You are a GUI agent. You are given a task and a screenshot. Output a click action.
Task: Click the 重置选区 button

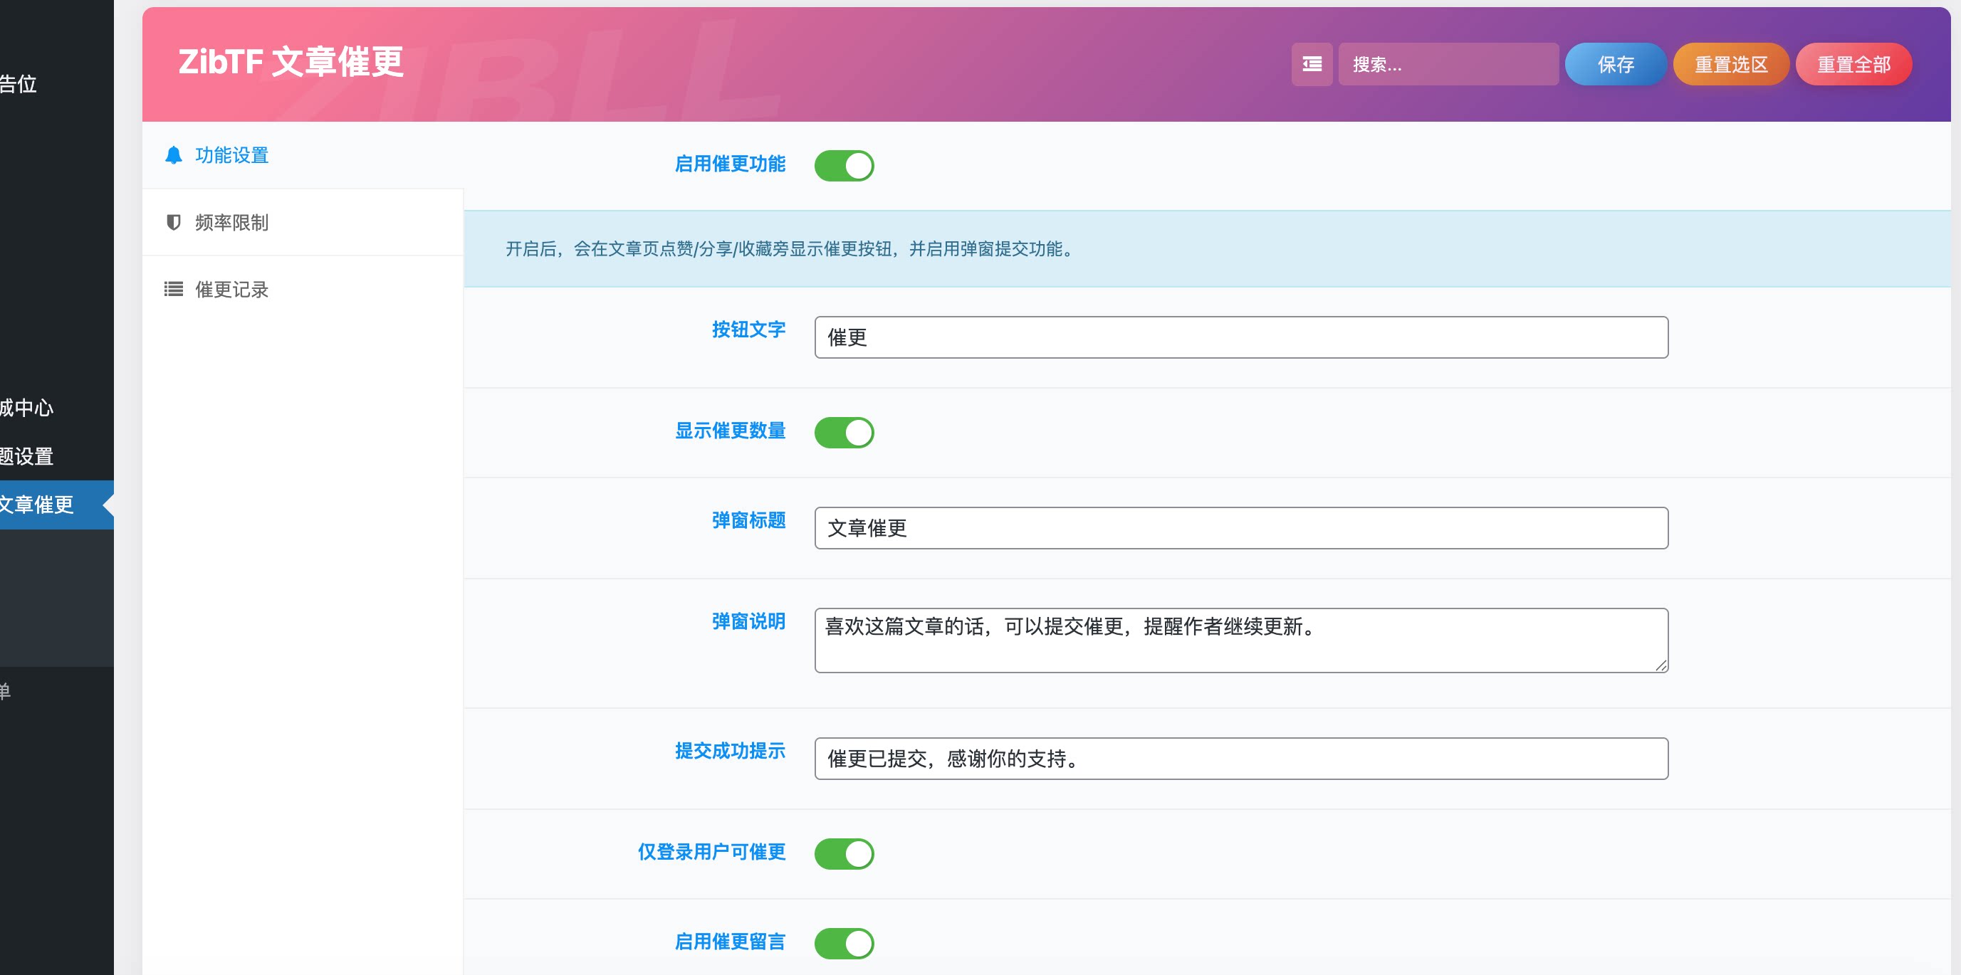pyautogui.click(x=1731, y=64)
